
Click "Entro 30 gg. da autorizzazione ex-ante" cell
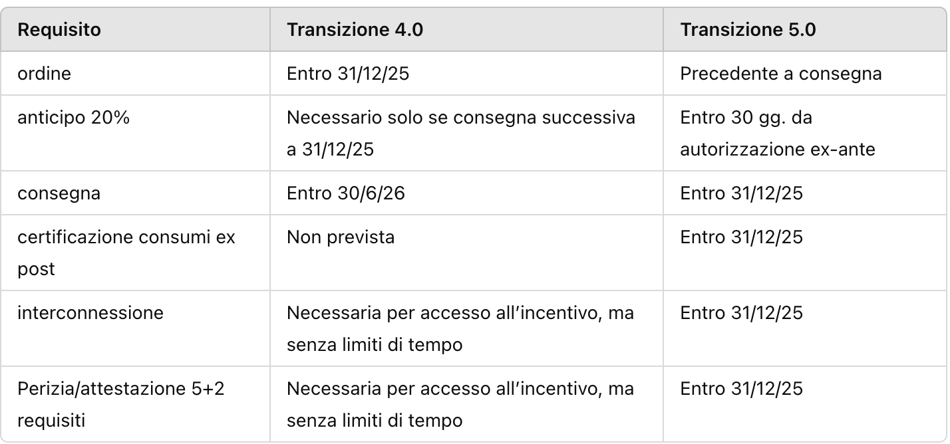[x=777, y=133]
